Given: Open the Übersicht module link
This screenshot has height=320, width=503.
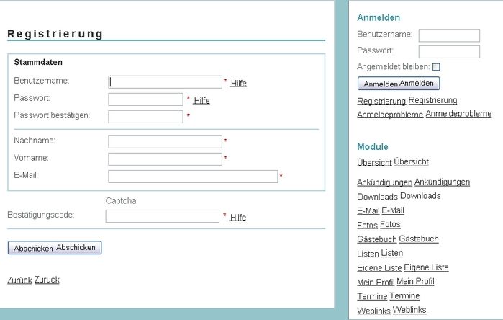Looking at the screenshot, I should [393, 162].
